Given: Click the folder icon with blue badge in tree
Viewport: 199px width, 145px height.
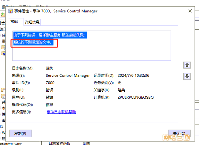Looking at the screenshot, I should coord(3,53).
